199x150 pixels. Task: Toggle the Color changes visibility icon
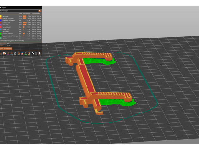(x=22, y=53)
